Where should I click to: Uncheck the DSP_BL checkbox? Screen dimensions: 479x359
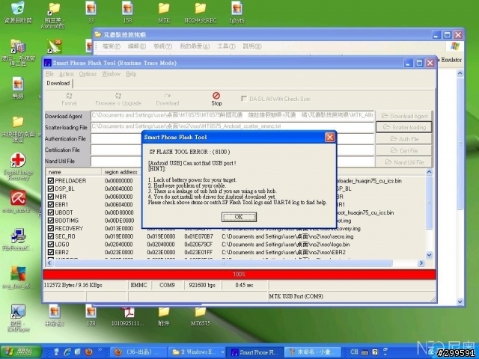51,188
